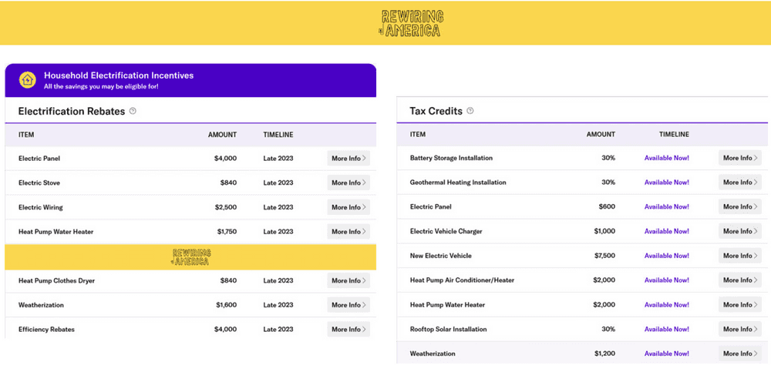Click Available Now! for Heat Pump Water Heater credit
Screen dimensions: 771x365
coord(667,305)
